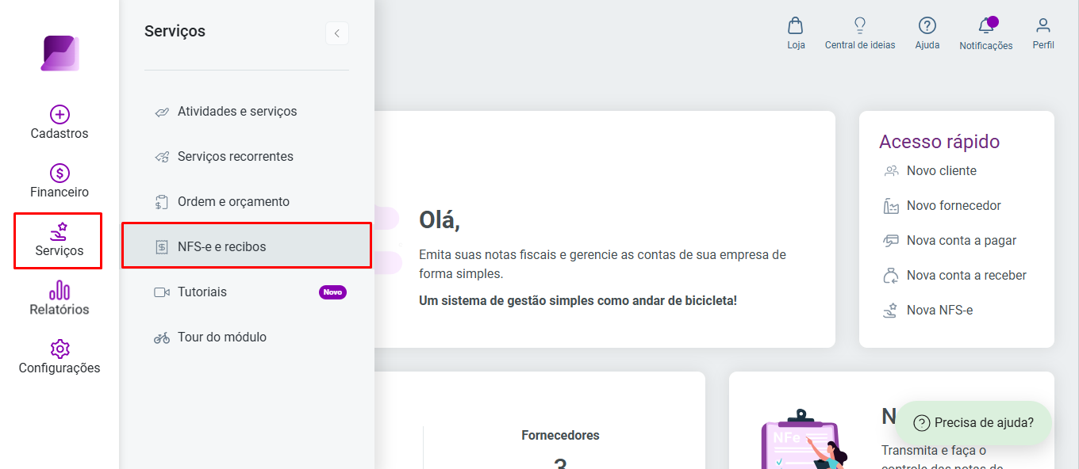Click the Ordem e orçamento clipboard icon
Image resolution: width=1079 pixels, height=469 pixels.
(162, 202)
